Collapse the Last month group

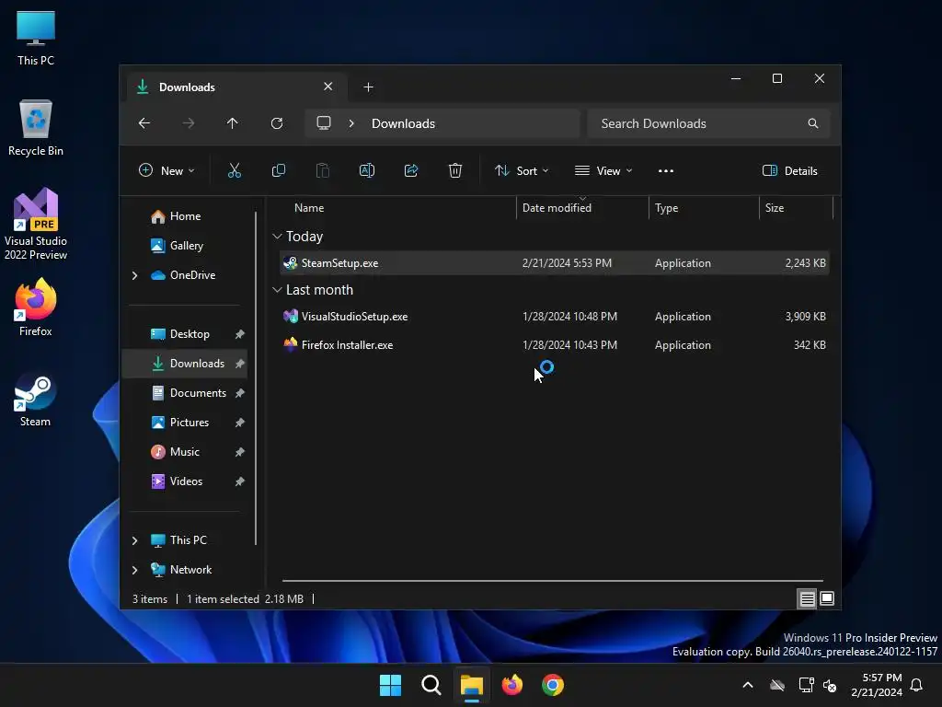277,290
